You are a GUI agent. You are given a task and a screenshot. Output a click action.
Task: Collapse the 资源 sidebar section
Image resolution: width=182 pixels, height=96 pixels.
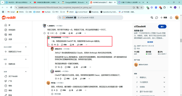coord(26,72)
